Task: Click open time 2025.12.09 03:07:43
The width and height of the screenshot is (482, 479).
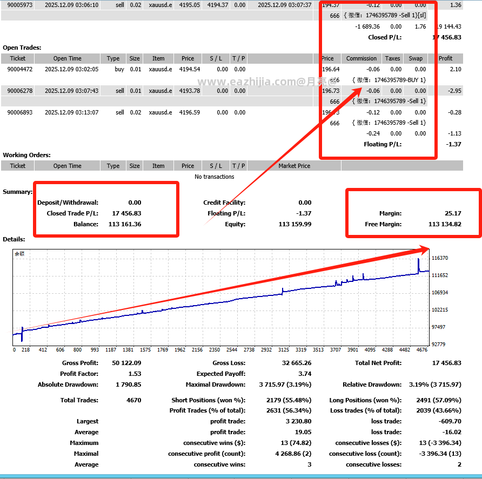Action: 72,91
